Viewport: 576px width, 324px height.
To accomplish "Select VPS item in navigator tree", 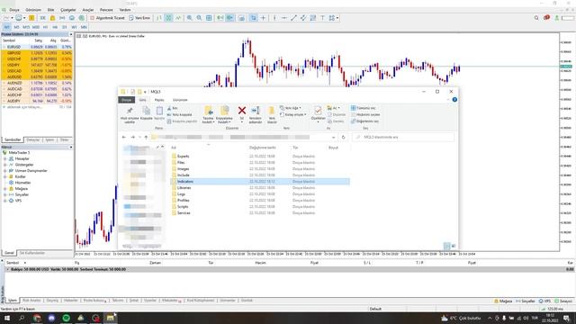I will (18, 201).
